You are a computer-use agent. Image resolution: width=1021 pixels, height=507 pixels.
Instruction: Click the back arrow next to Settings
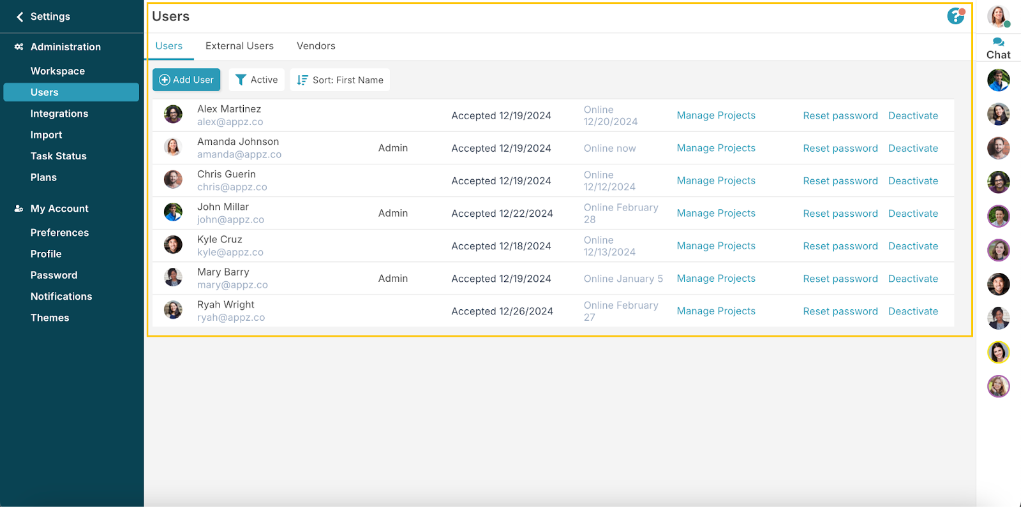point(20,17)
